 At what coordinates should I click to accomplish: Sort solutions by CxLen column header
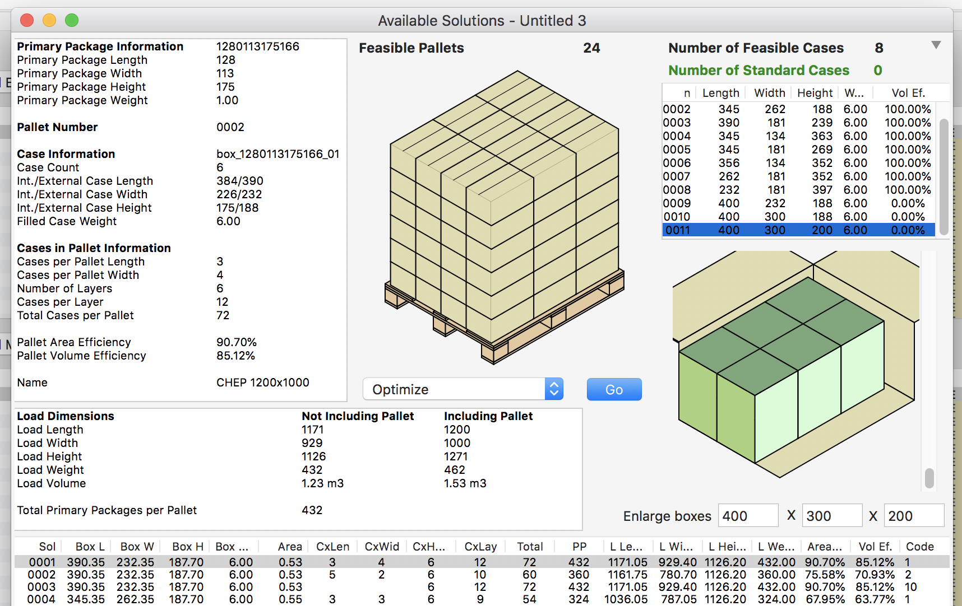coord(332,547)
